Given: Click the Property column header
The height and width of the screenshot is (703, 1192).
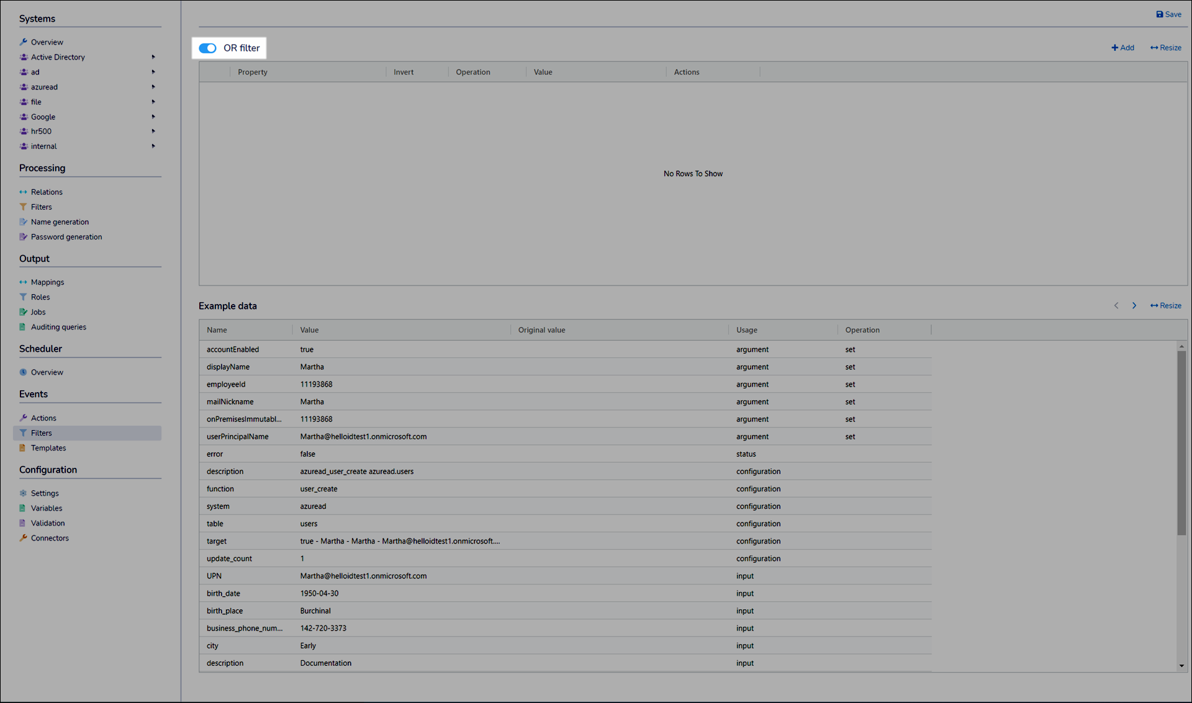Looking at the screenshot, I should (x=253, y=72).
